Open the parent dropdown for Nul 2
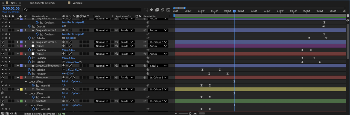350x115 pixels. pos(158,46)
